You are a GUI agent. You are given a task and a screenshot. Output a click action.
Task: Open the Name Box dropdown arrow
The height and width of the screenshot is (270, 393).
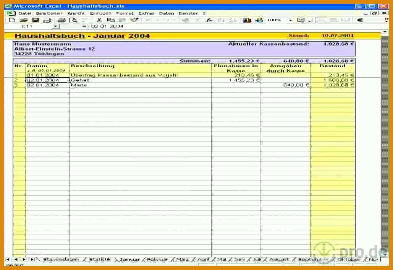tap(55, 26)
